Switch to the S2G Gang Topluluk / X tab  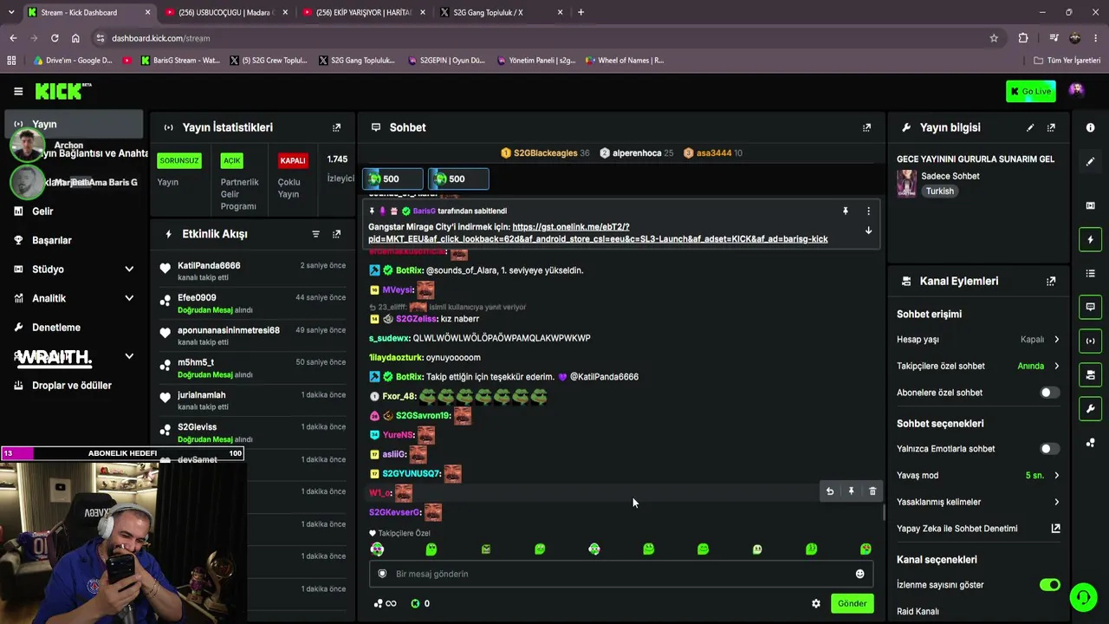click(501, 12)
